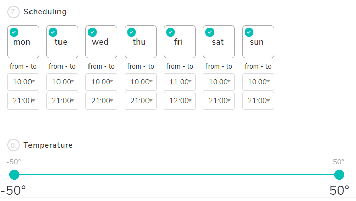Click the Temperature section heading
Image resolution: width=356 pixels, height=201 pixels.
click(48, 145)
